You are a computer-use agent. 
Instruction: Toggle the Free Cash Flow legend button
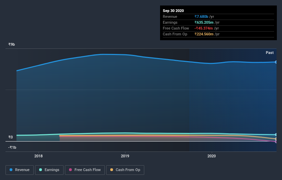coord(85,170)
